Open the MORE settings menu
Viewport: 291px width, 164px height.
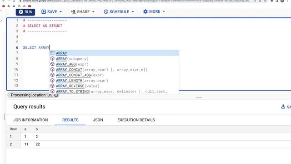[151, 11]
